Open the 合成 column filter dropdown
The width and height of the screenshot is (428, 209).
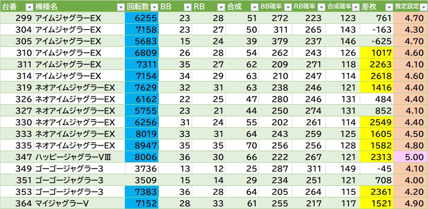pos(254,7)
